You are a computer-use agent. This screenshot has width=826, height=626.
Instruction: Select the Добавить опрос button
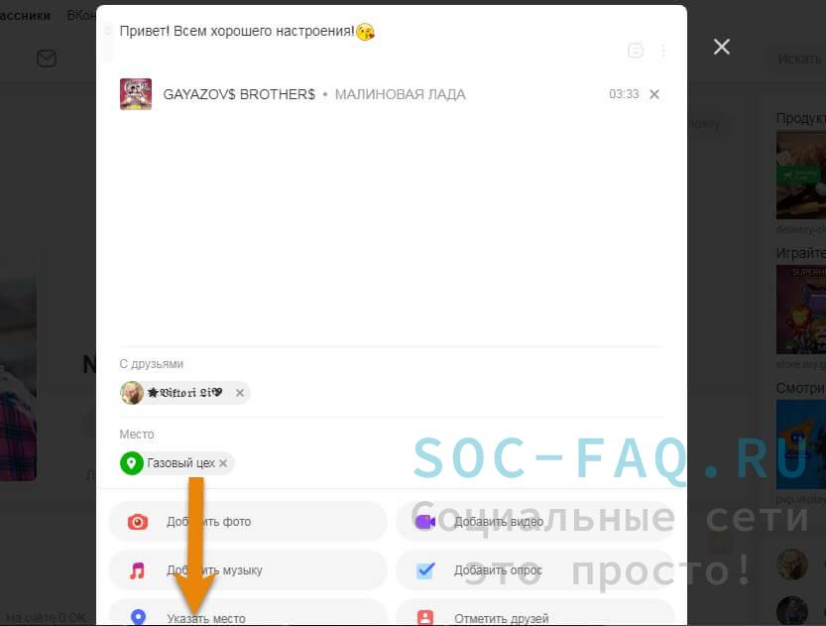(x=535, y=570)
